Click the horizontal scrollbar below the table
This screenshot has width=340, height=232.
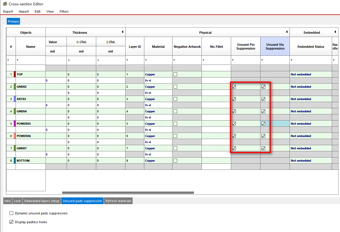click(x=128, y=192)
